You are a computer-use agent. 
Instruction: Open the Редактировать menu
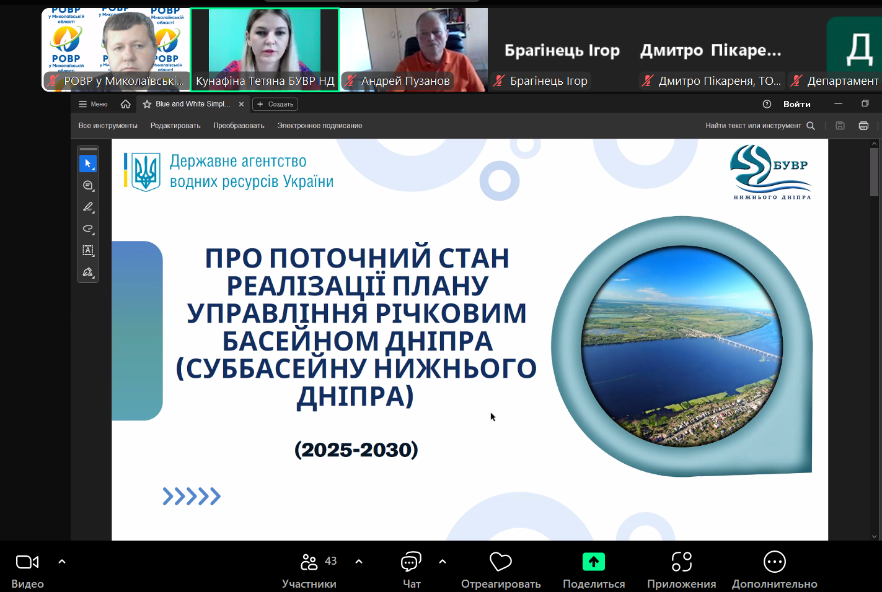click(175, 126)
